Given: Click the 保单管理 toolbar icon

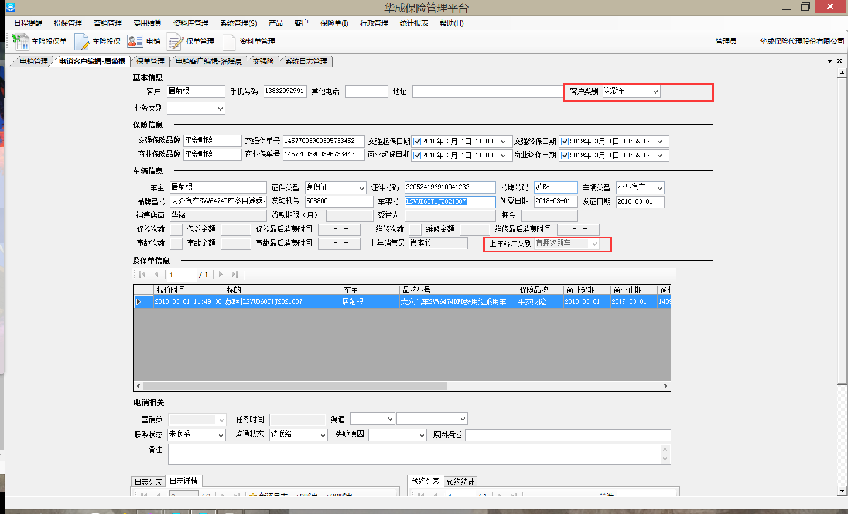Looking at the screenshot, I should pyautogui.click(x=176, y=42).
